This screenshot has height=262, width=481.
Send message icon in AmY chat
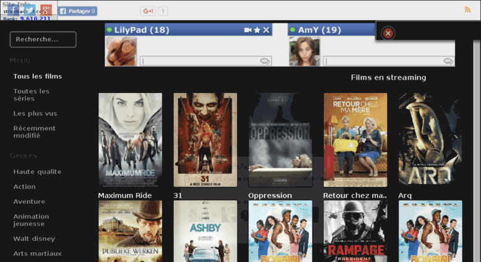pyautogui.click(x=448, y=61)
